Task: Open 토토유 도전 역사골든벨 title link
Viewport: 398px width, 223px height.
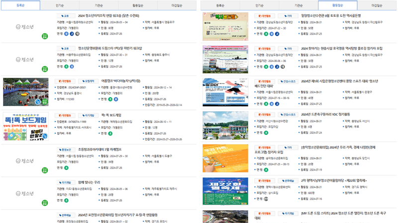Action: 331,16
